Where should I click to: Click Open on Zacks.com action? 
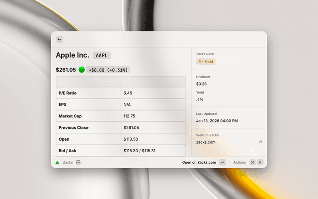(199, 162)
